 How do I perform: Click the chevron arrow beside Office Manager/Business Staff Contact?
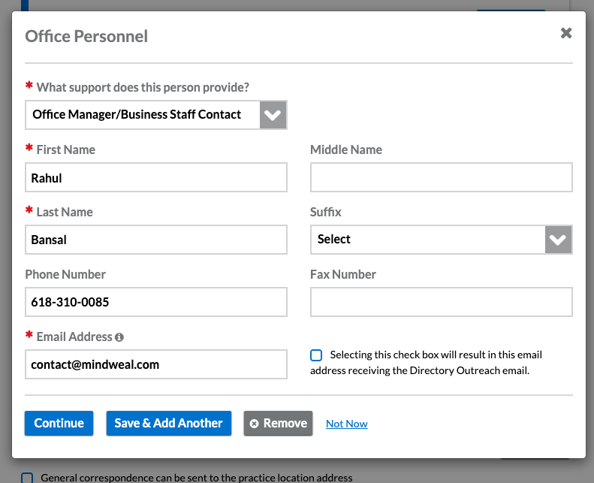[x=273, y=115]
